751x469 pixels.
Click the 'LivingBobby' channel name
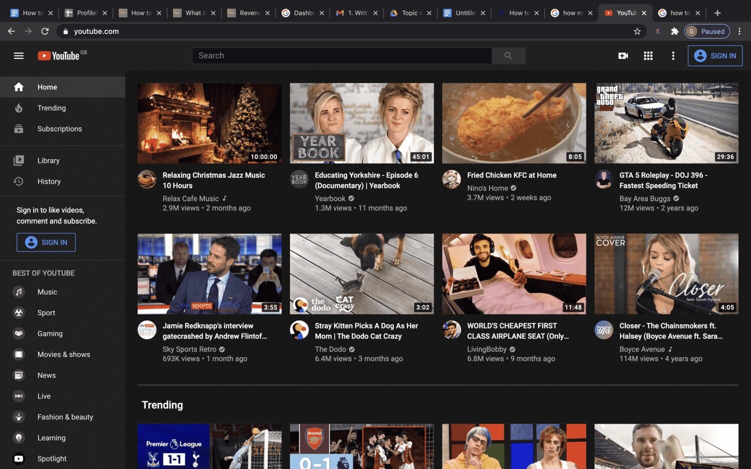487,349
